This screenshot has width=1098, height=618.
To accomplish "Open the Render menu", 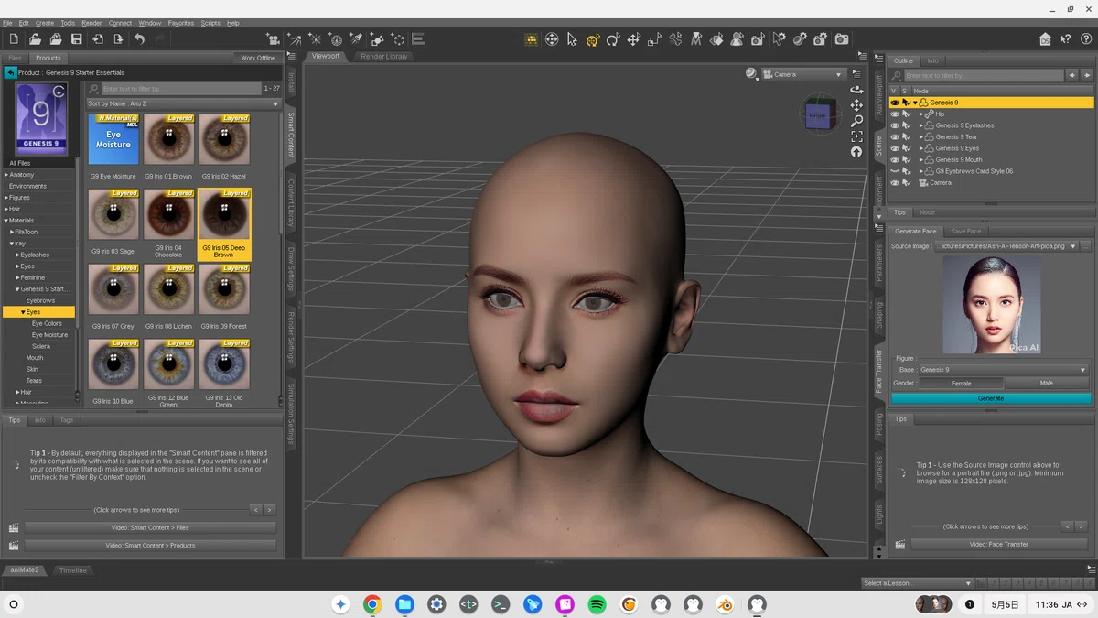I will tap(91, 23).
